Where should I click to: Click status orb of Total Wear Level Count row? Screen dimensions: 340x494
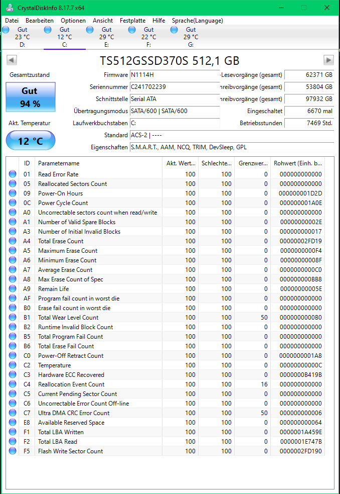point(13,317)
